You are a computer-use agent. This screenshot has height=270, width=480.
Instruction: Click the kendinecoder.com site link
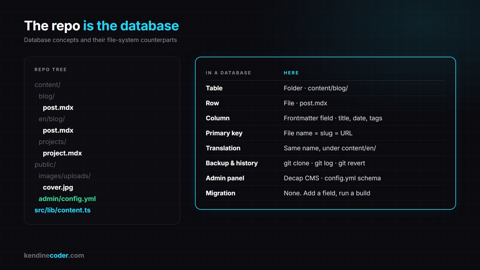pyautogui.click(x=54, y=256)
